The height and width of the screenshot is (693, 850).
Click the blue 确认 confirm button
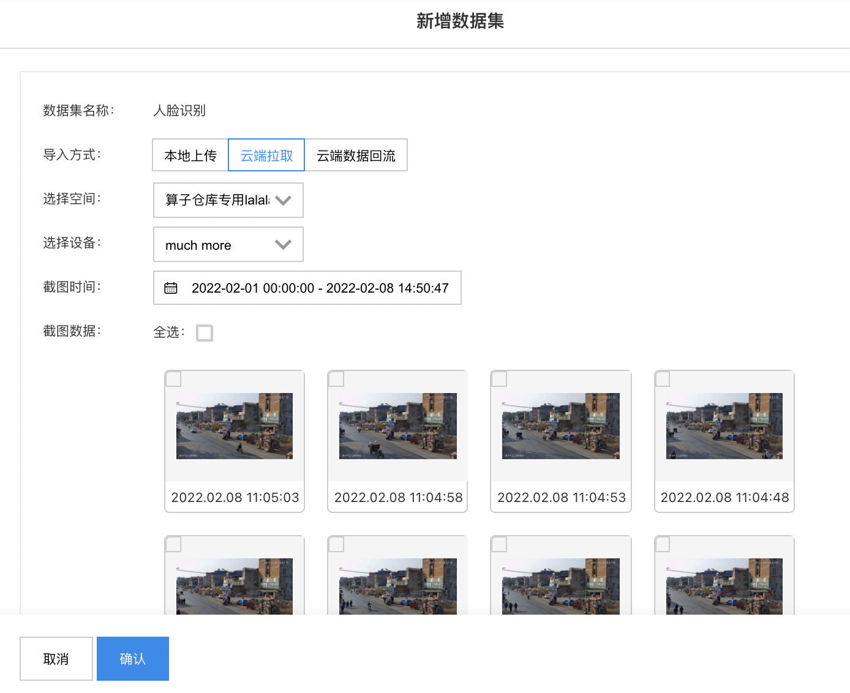[133, 659]
